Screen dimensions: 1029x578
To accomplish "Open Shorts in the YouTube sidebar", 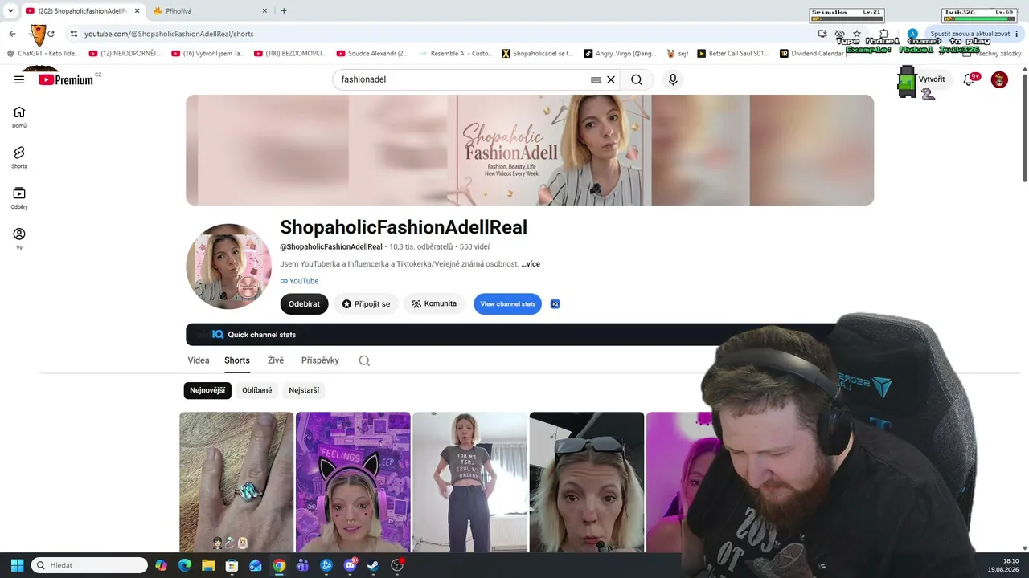I will click(19, 157).
